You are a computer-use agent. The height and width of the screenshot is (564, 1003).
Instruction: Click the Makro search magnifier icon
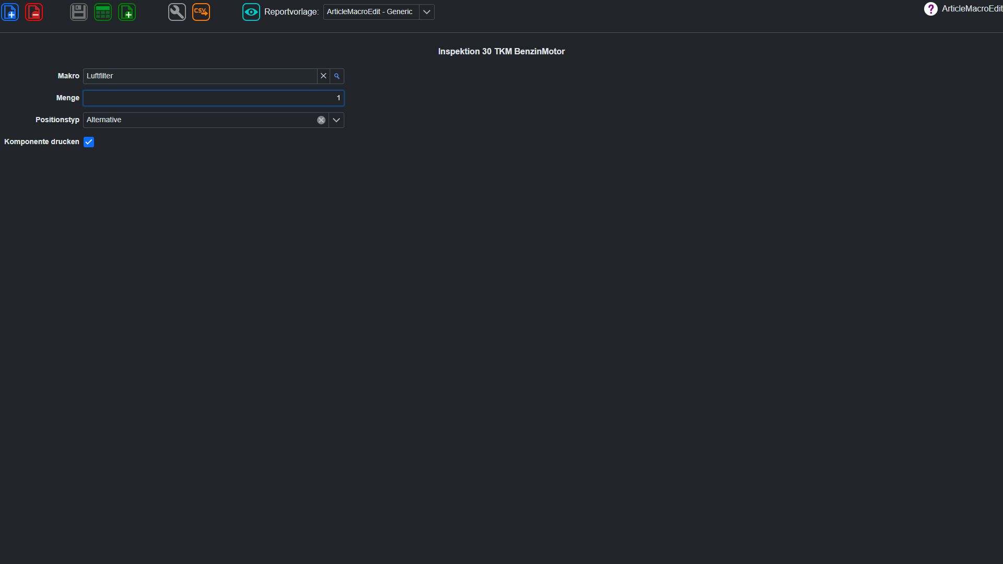[337, 76]
